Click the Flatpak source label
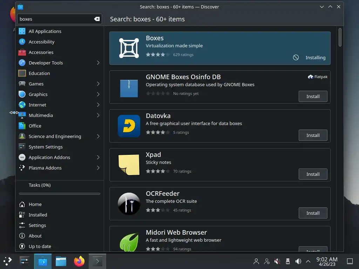The height and width of the screenshot is (269, 359). click(x=318, y=77)
